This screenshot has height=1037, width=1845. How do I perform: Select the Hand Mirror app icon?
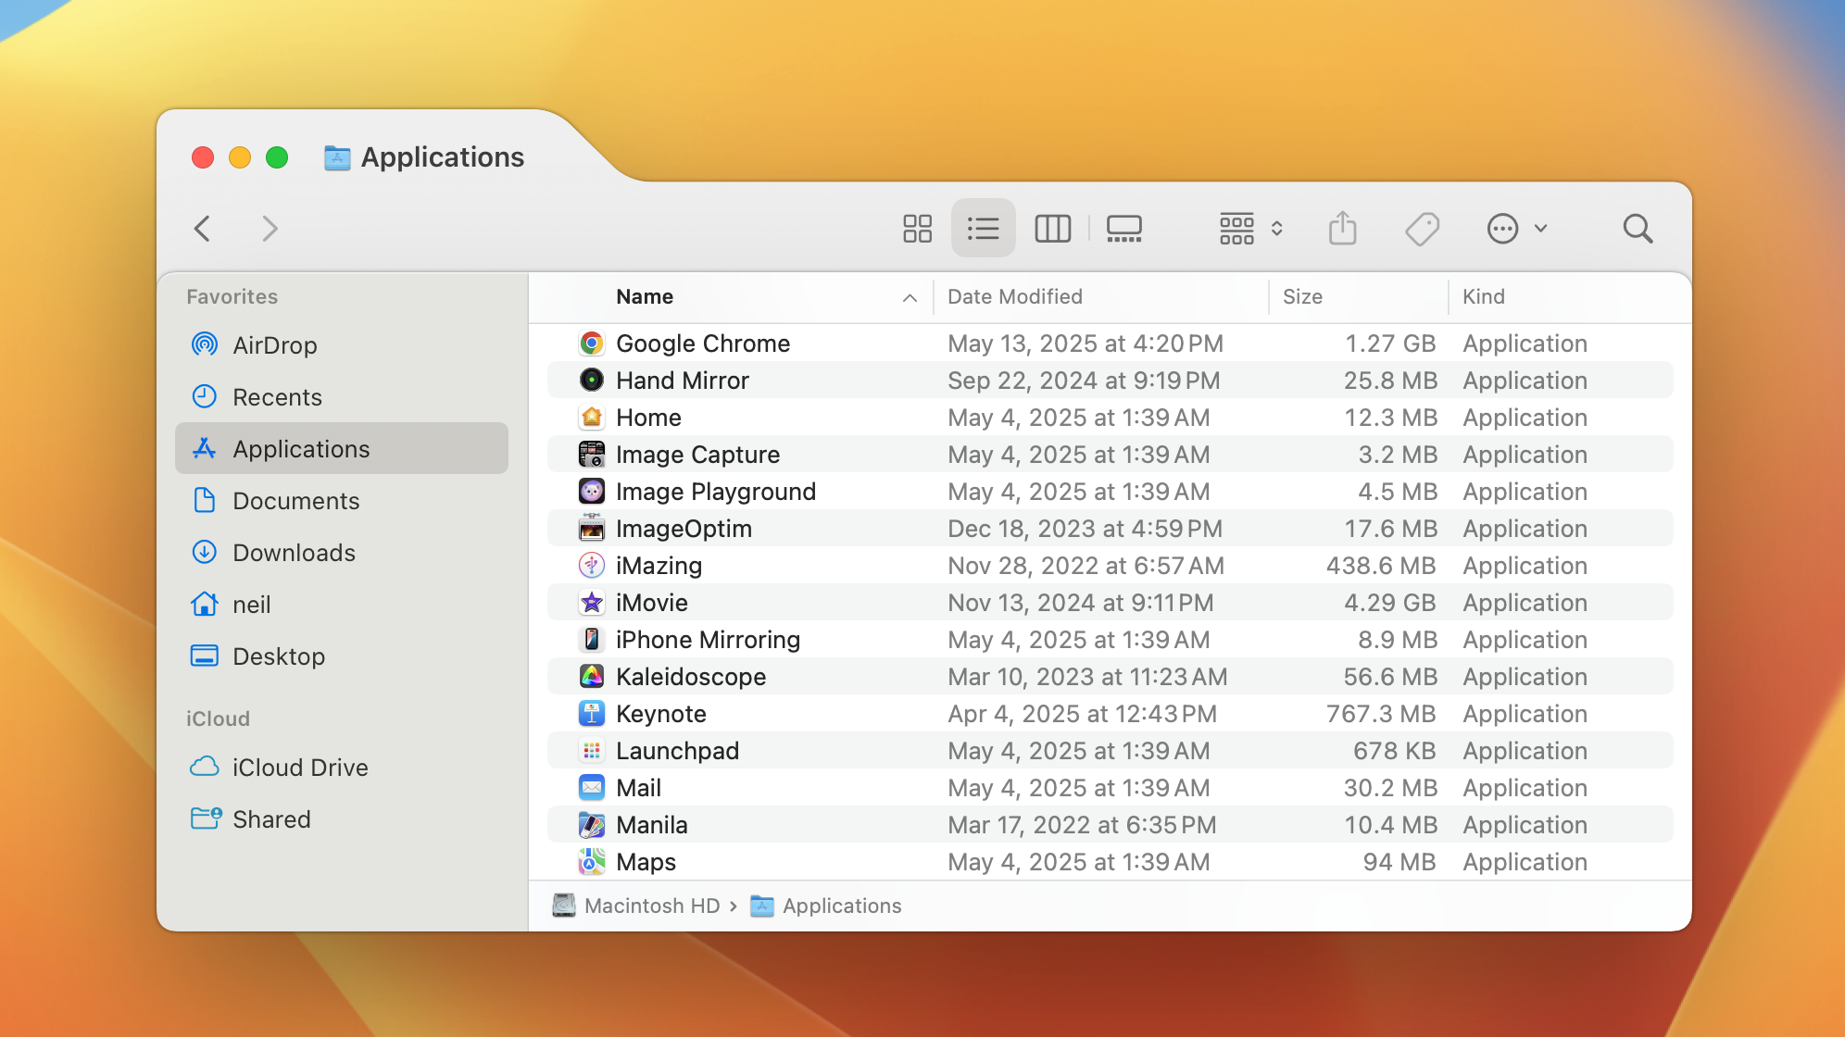(x=592, y=381)
